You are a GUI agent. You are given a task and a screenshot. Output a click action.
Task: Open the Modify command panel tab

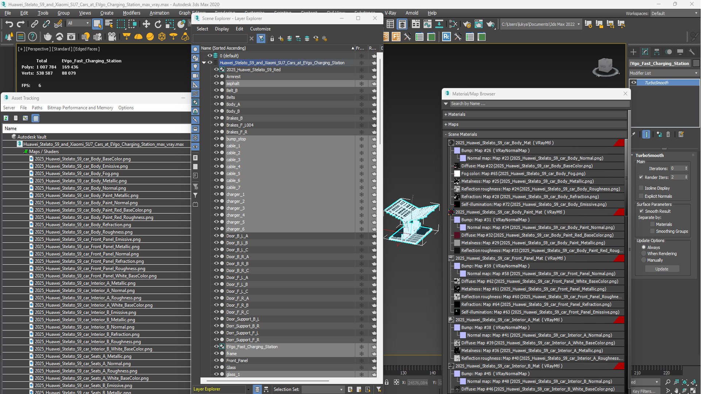645,52
